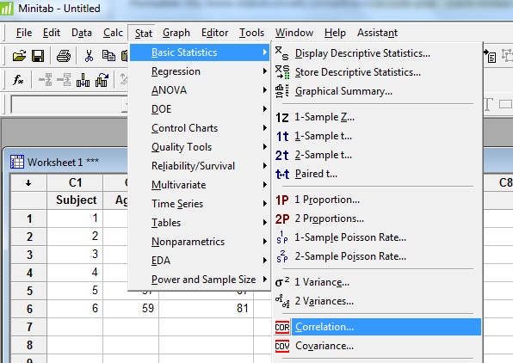Screen dimensions: 513x363
Task: Click the COV Covariance icon
Action: (x=282, y=346)
